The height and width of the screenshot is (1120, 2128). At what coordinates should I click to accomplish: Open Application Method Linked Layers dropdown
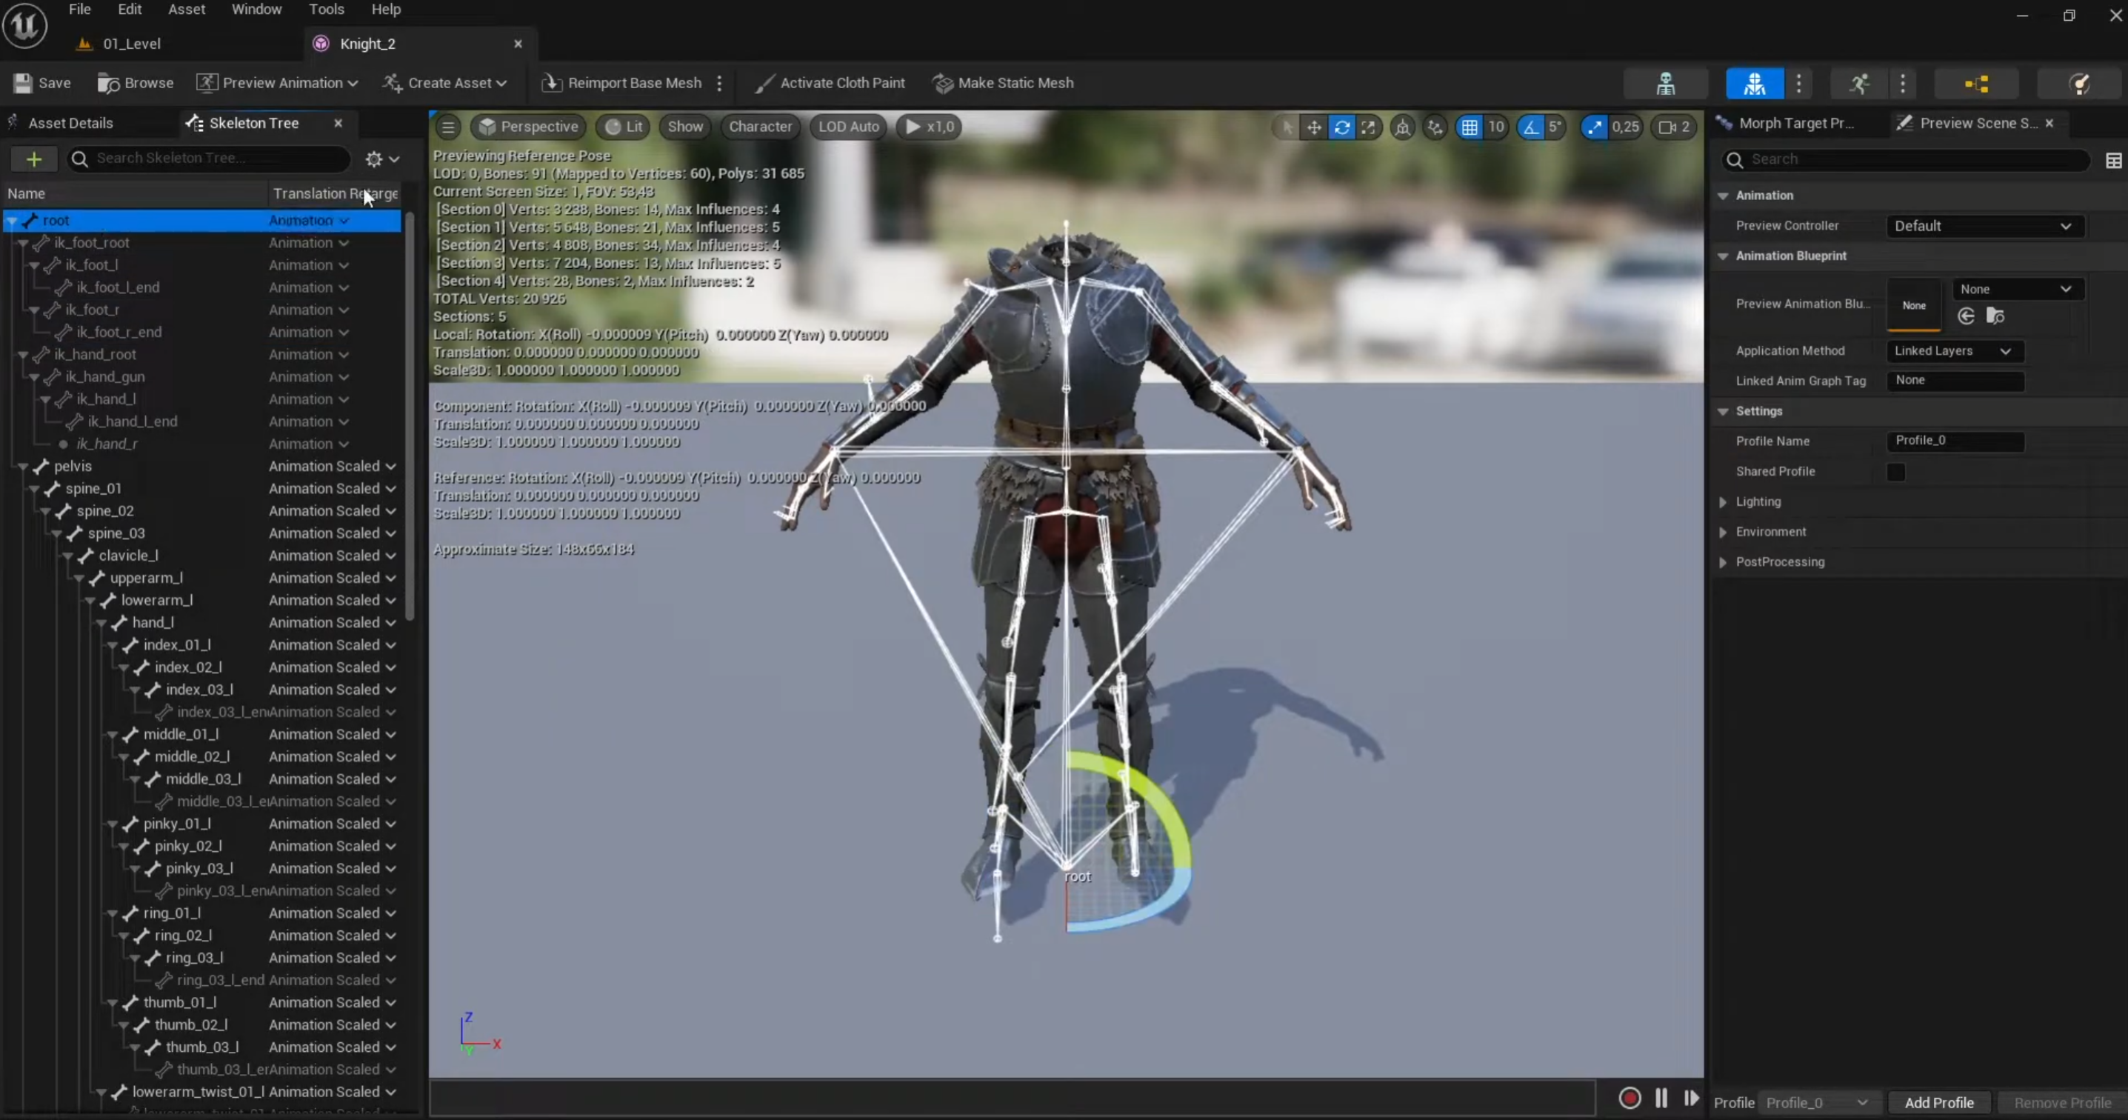tap(1953, 351)
